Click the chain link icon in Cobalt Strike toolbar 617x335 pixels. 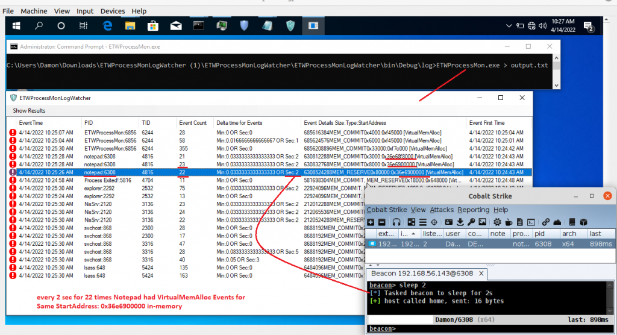pyautogui.click(x=546, y=222)
